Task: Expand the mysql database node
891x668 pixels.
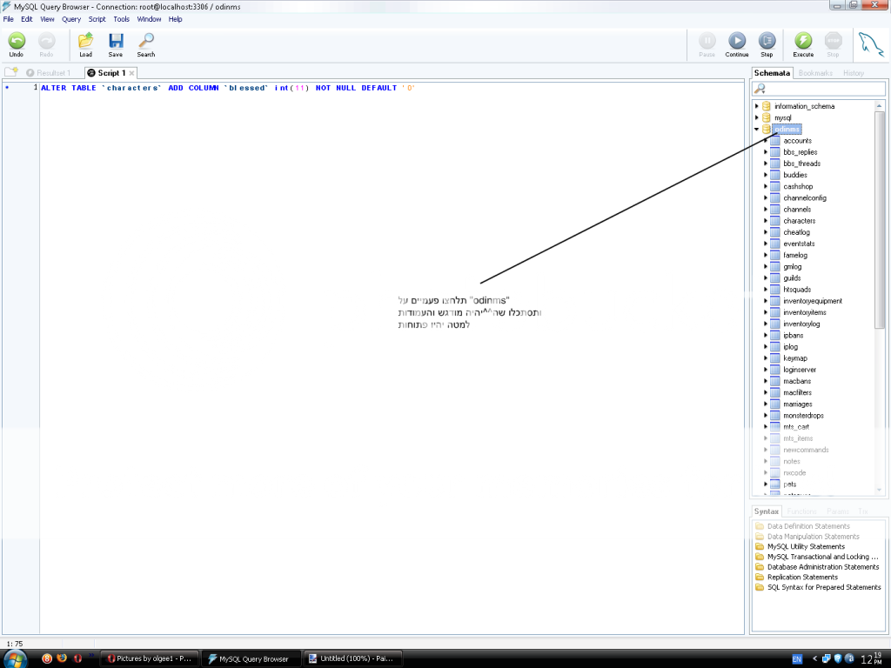Action: [x=756, y=117]
